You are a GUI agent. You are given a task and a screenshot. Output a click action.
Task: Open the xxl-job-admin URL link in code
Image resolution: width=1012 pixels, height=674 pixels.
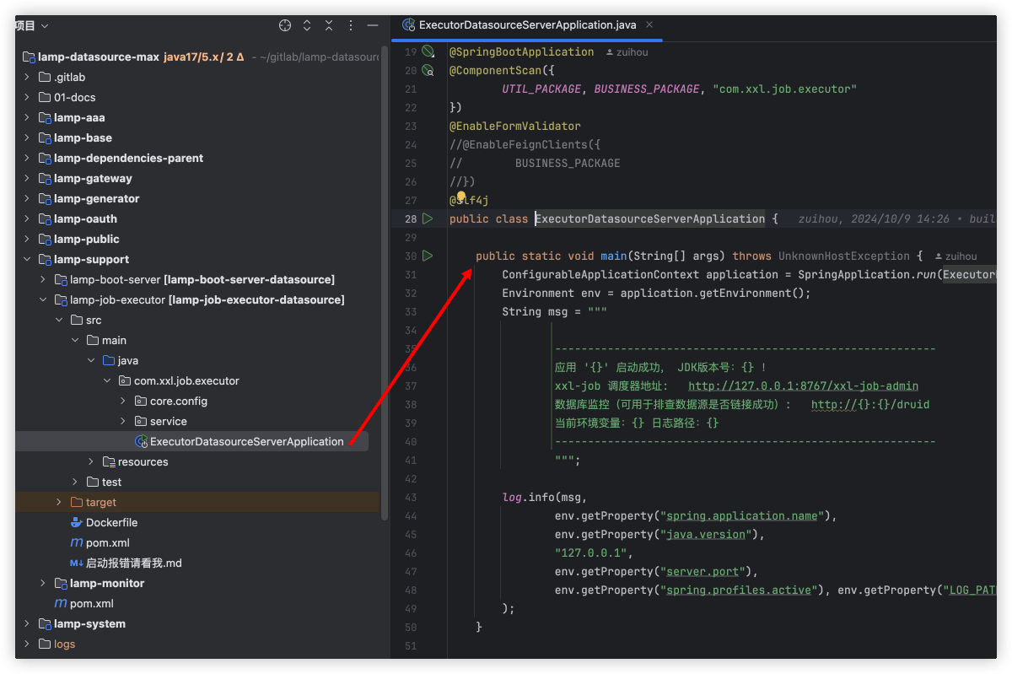point(803,386)
